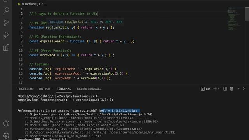Maximize the panel with the chevron up
The image size is (249, 140).
[x=238, y=89]
